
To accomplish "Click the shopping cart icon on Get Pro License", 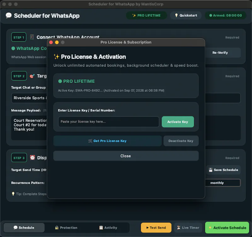I will tap(90, 141).
